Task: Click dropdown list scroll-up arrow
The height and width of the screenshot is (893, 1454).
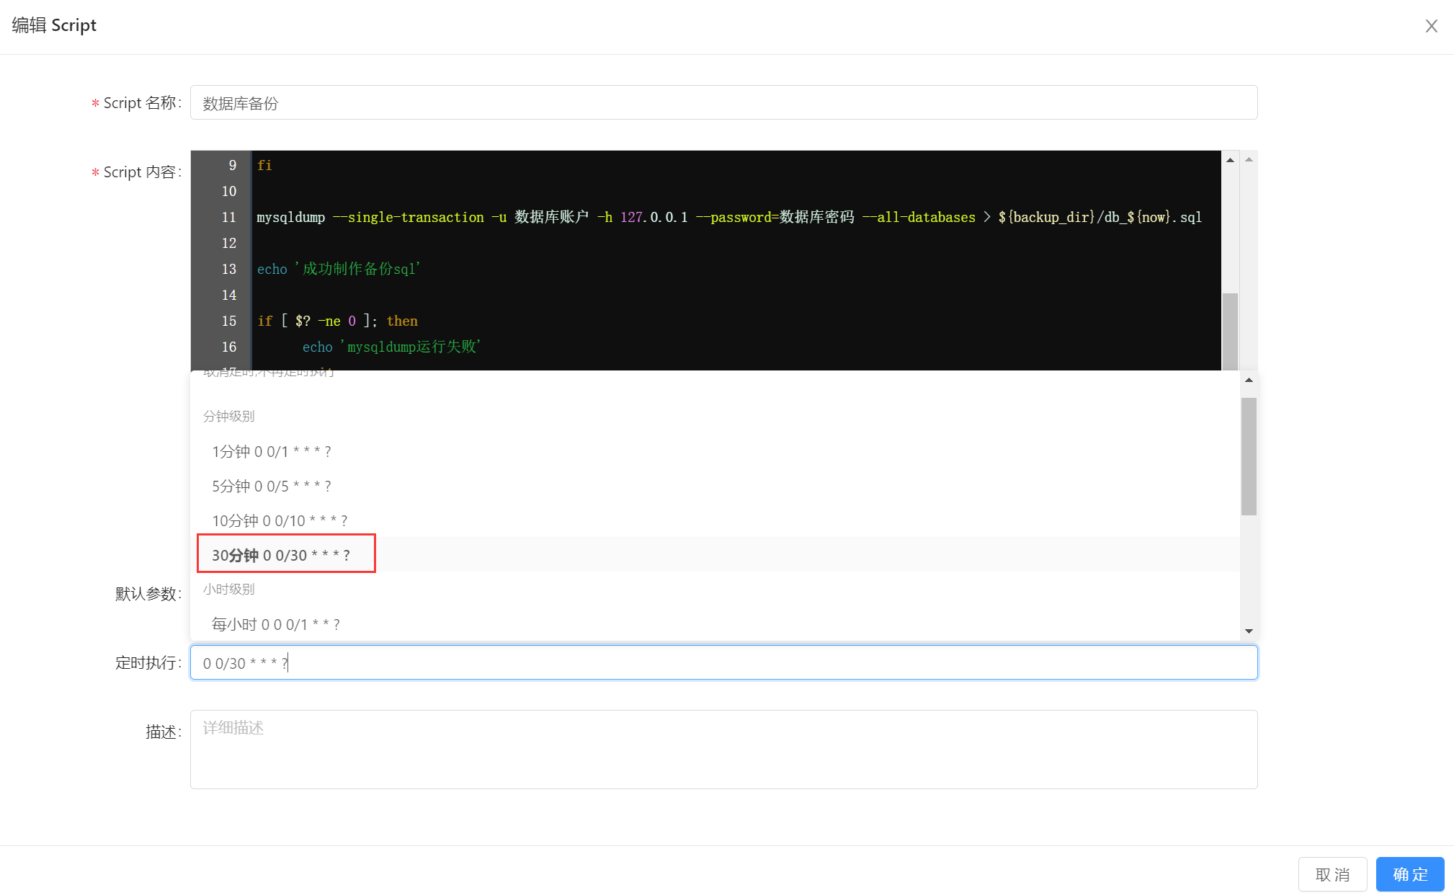Action: click(1249, 380)
